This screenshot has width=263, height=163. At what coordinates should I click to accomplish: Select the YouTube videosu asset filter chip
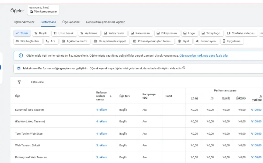(241, 33)
